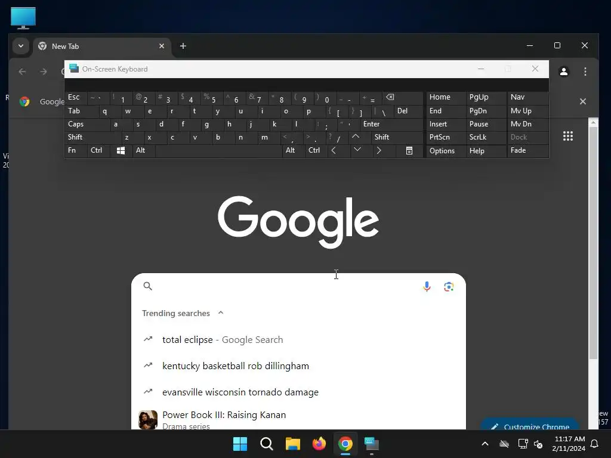Select 'Power Book III: Raising Kanan' suggestion
Viewport: 611px width, 458px height.
298,418
